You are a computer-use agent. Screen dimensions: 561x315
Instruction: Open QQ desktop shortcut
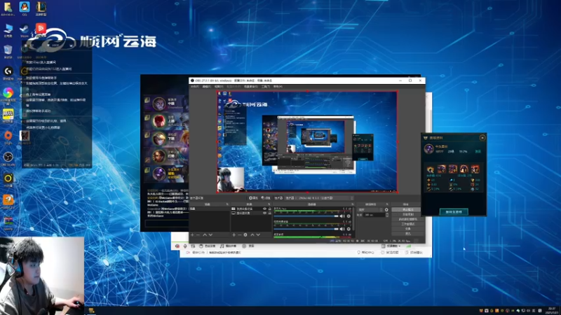[x=25, y=8]
